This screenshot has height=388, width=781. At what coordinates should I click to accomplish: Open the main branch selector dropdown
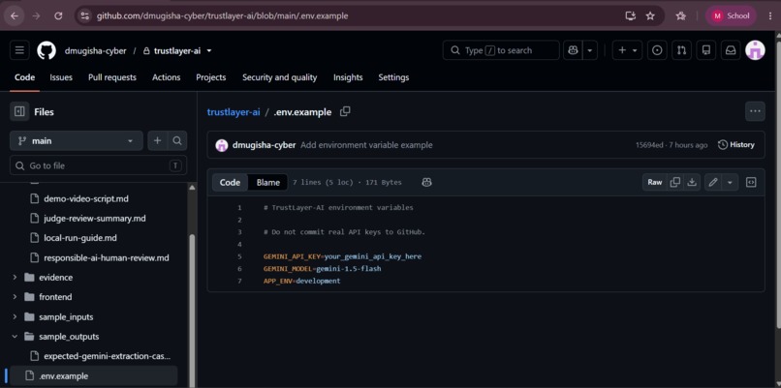(x=77, y=140)
